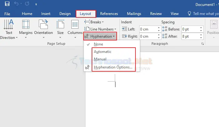219x127 pixels.
Task: Click the Redo arrow icon
Action: (27, 4)
